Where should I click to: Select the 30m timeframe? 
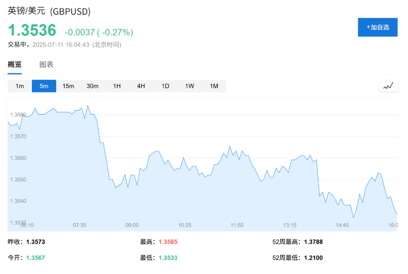(92, 86)
